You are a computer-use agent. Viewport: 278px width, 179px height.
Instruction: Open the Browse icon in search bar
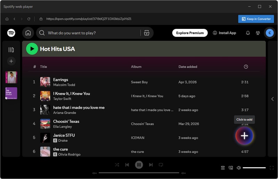point(147,33)
